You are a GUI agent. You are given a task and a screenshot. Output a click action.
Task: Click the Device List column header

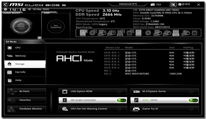[113, 48]
